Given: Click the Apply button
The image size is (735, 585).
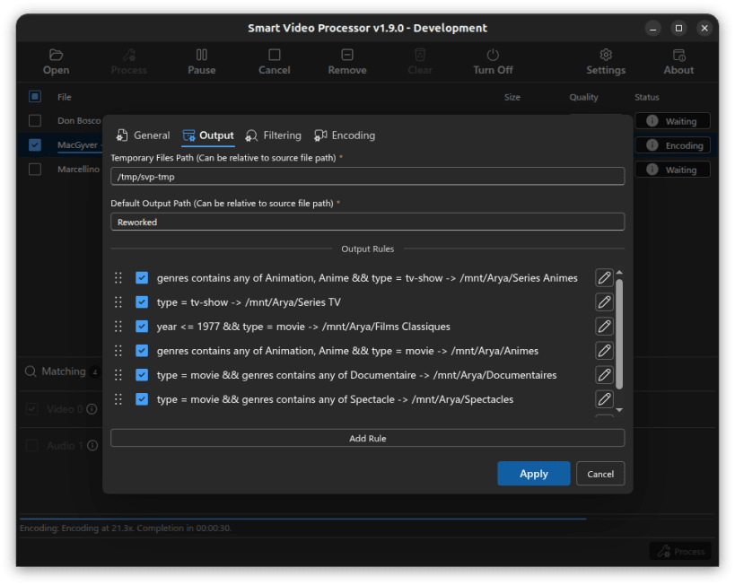Looking at the screenshot, I should [533, 474].
